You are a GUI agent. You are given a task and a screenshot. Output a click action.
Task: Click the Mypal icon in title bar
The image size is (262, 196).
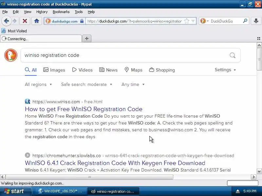3,4
